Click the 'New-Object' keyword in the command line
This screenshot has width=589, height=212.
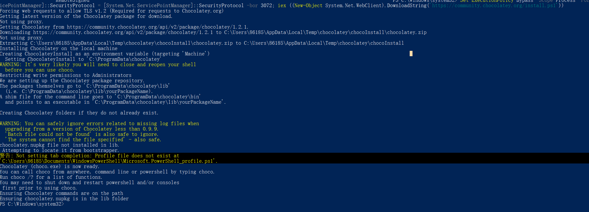tap(308, 5)
